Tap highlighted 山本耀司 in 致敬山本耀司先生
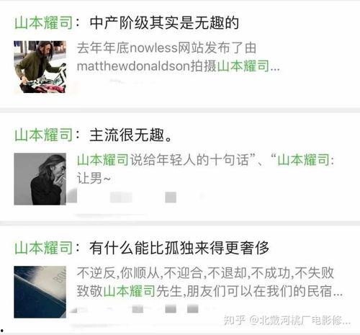The image size is (360, 335). 130,291
